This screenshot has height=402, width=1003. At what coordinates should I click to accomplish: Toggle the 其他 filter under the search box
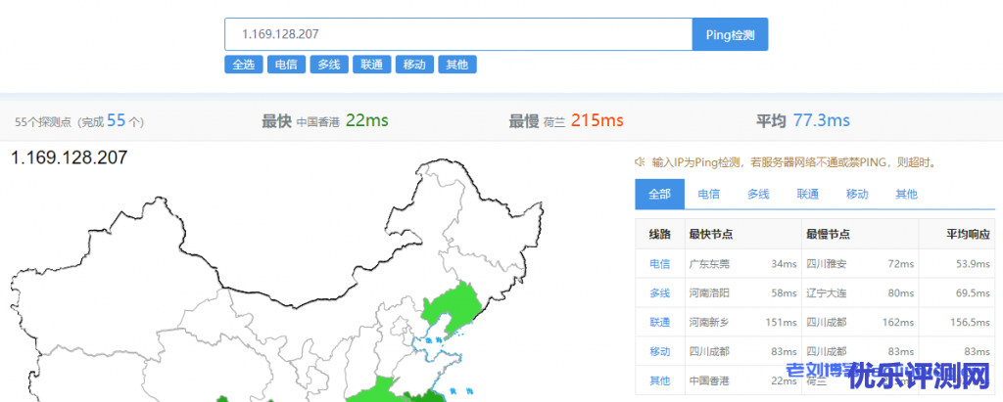pyautogui.click(x=456, y=65)
